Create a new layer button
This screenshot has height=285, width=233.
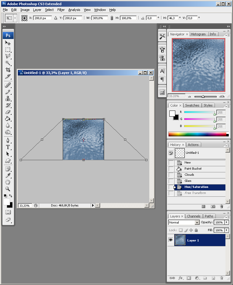coord(213,278)
